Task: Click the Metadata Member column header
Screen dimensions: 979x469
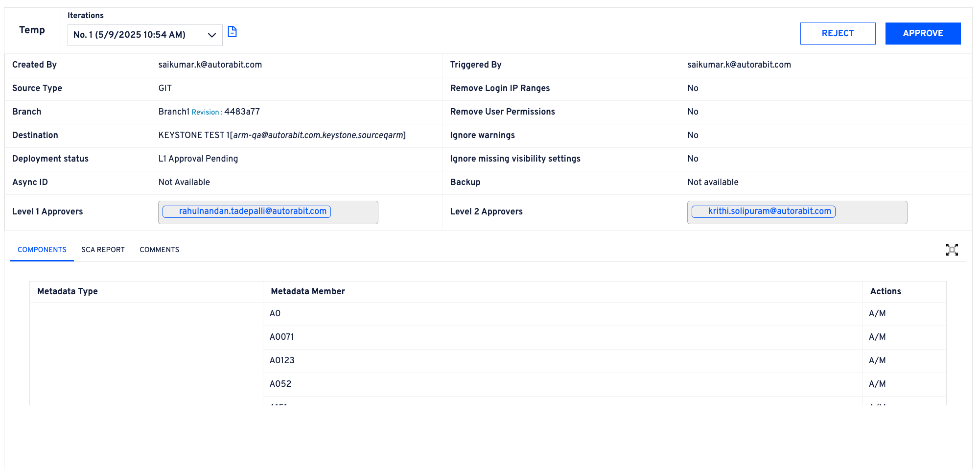Action: (308, 291)
